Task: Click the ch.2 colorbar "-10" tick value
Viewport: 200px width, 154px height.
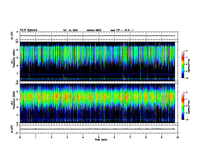Action: [x=187, y=120]
